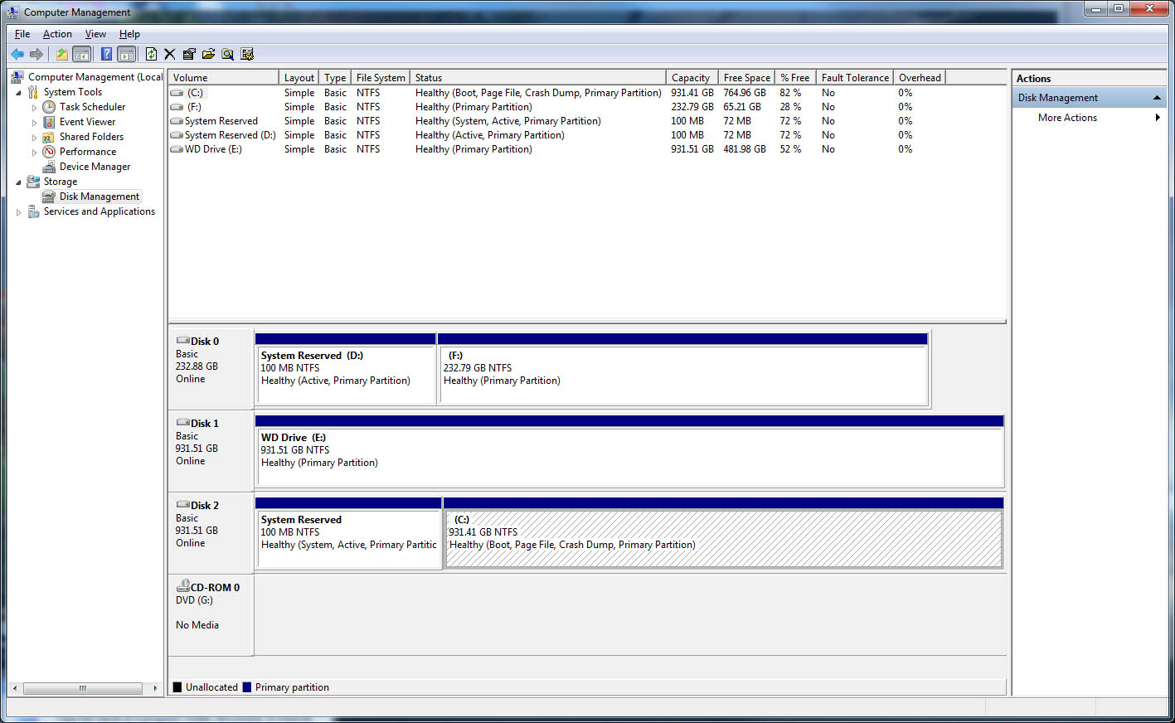The height and width of the screenshot is (723, 1175).
Task: Sort by the Free Space column header
Action: click(x=746, y=77)
